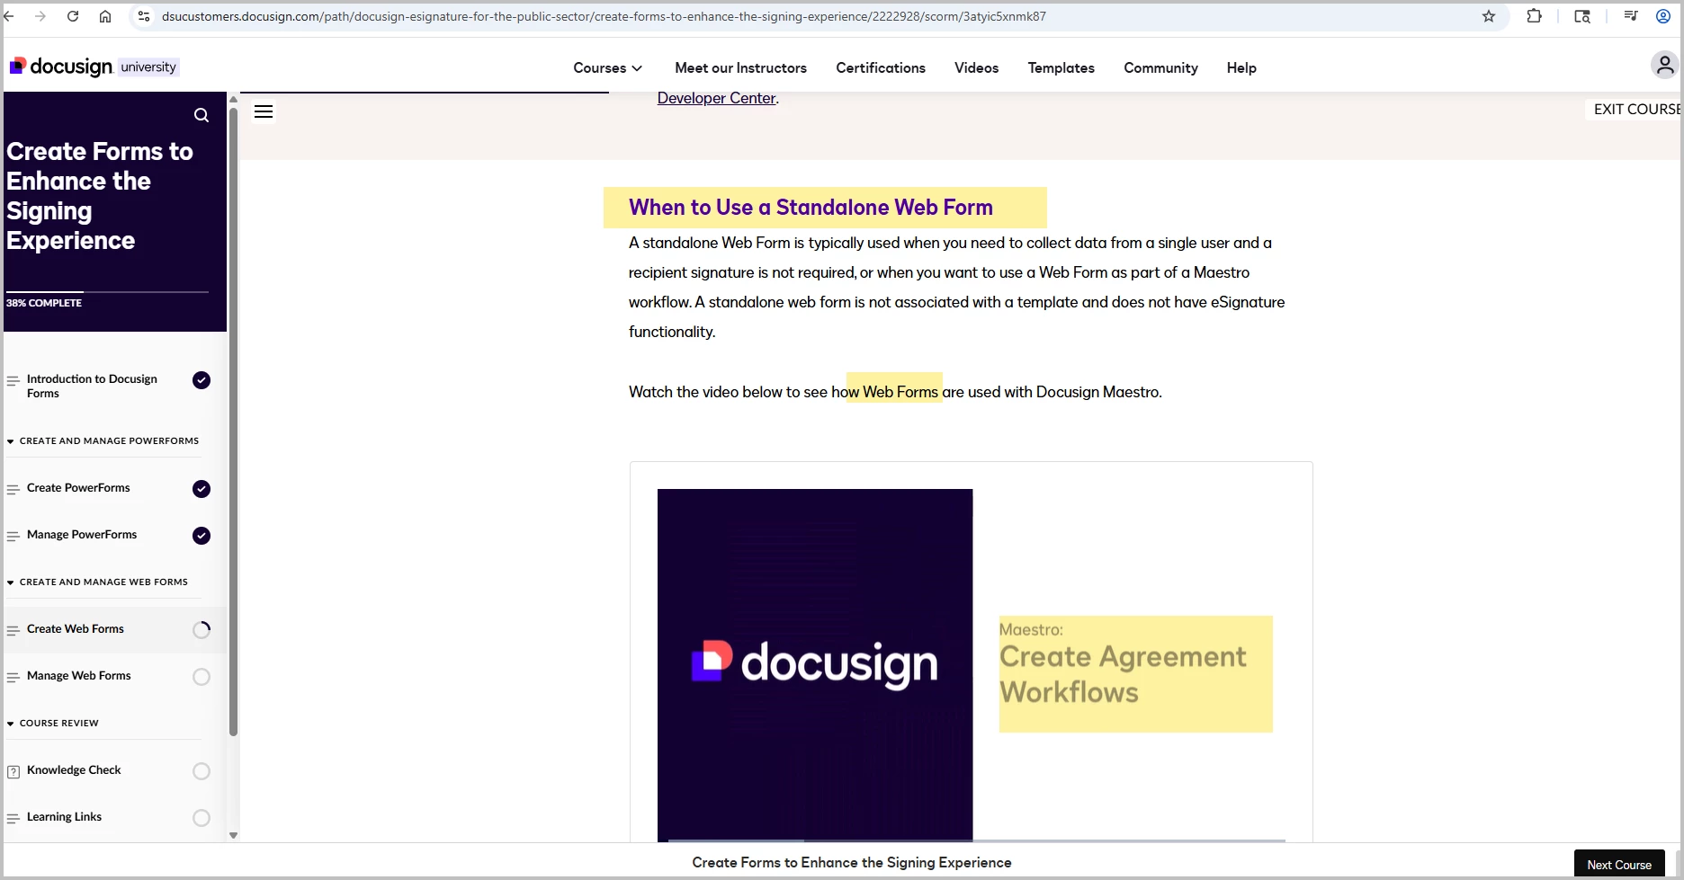This screenshot has height=880, width=1684.
Task: Click in-progress circle for Create Web Forms
Action: (202, 630)
